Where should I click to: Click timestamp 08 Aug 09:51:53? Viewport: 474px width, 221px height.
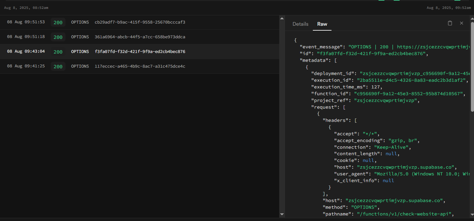[x=26, y=22]
